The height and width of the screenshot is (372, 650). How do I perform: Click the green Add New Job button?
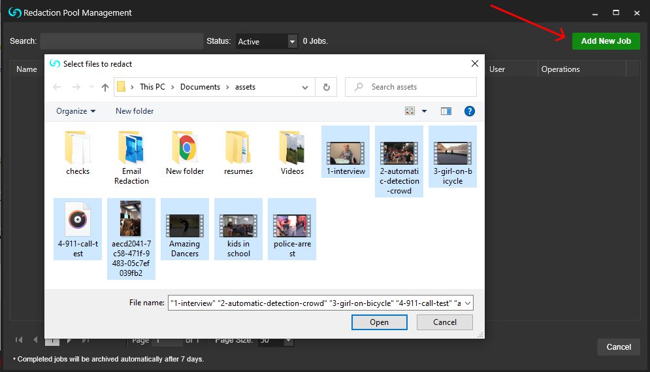click(x=606, y=41)
